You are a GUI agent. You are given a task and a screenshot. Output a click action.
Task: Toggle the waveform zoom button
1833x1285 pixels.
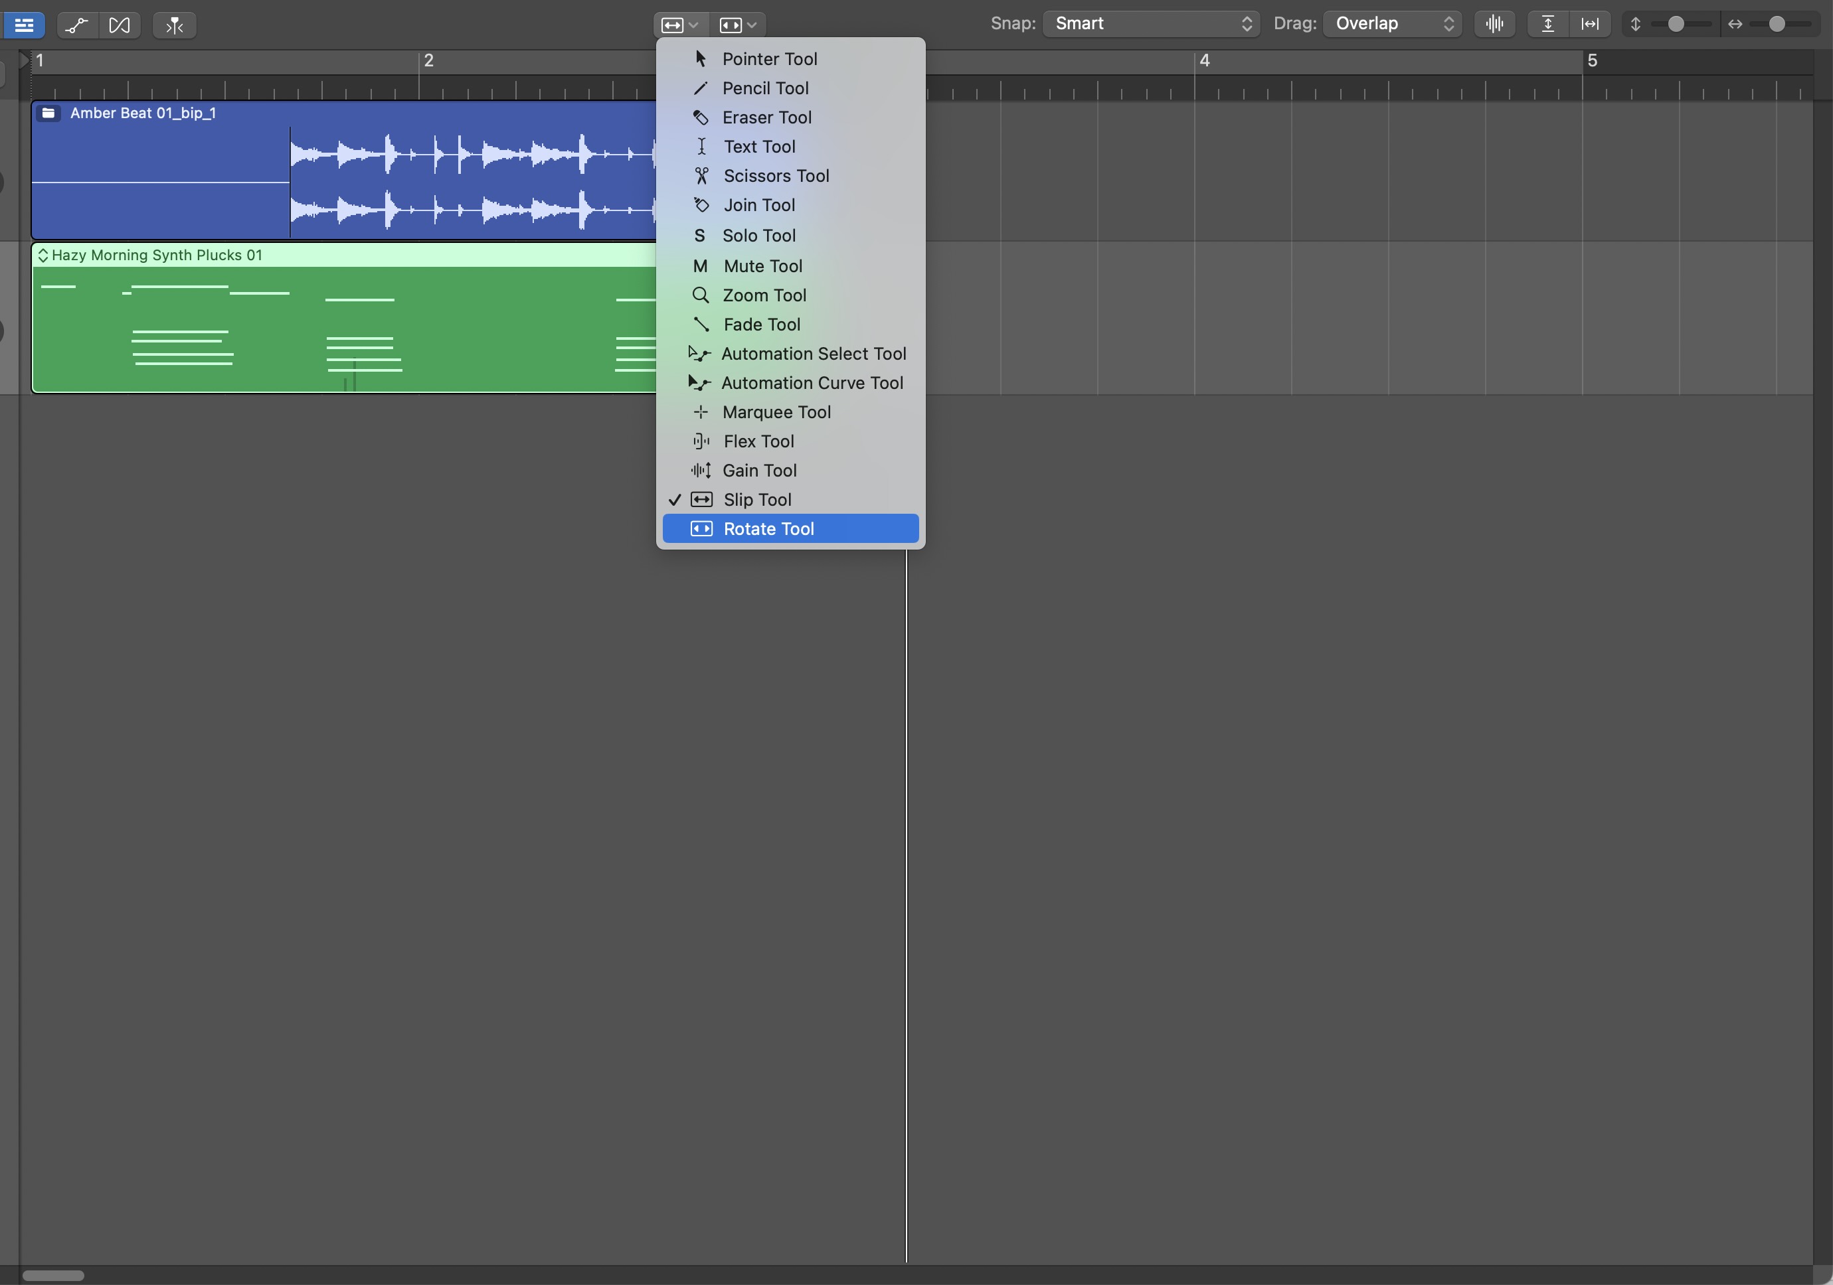click(1494, 24)
